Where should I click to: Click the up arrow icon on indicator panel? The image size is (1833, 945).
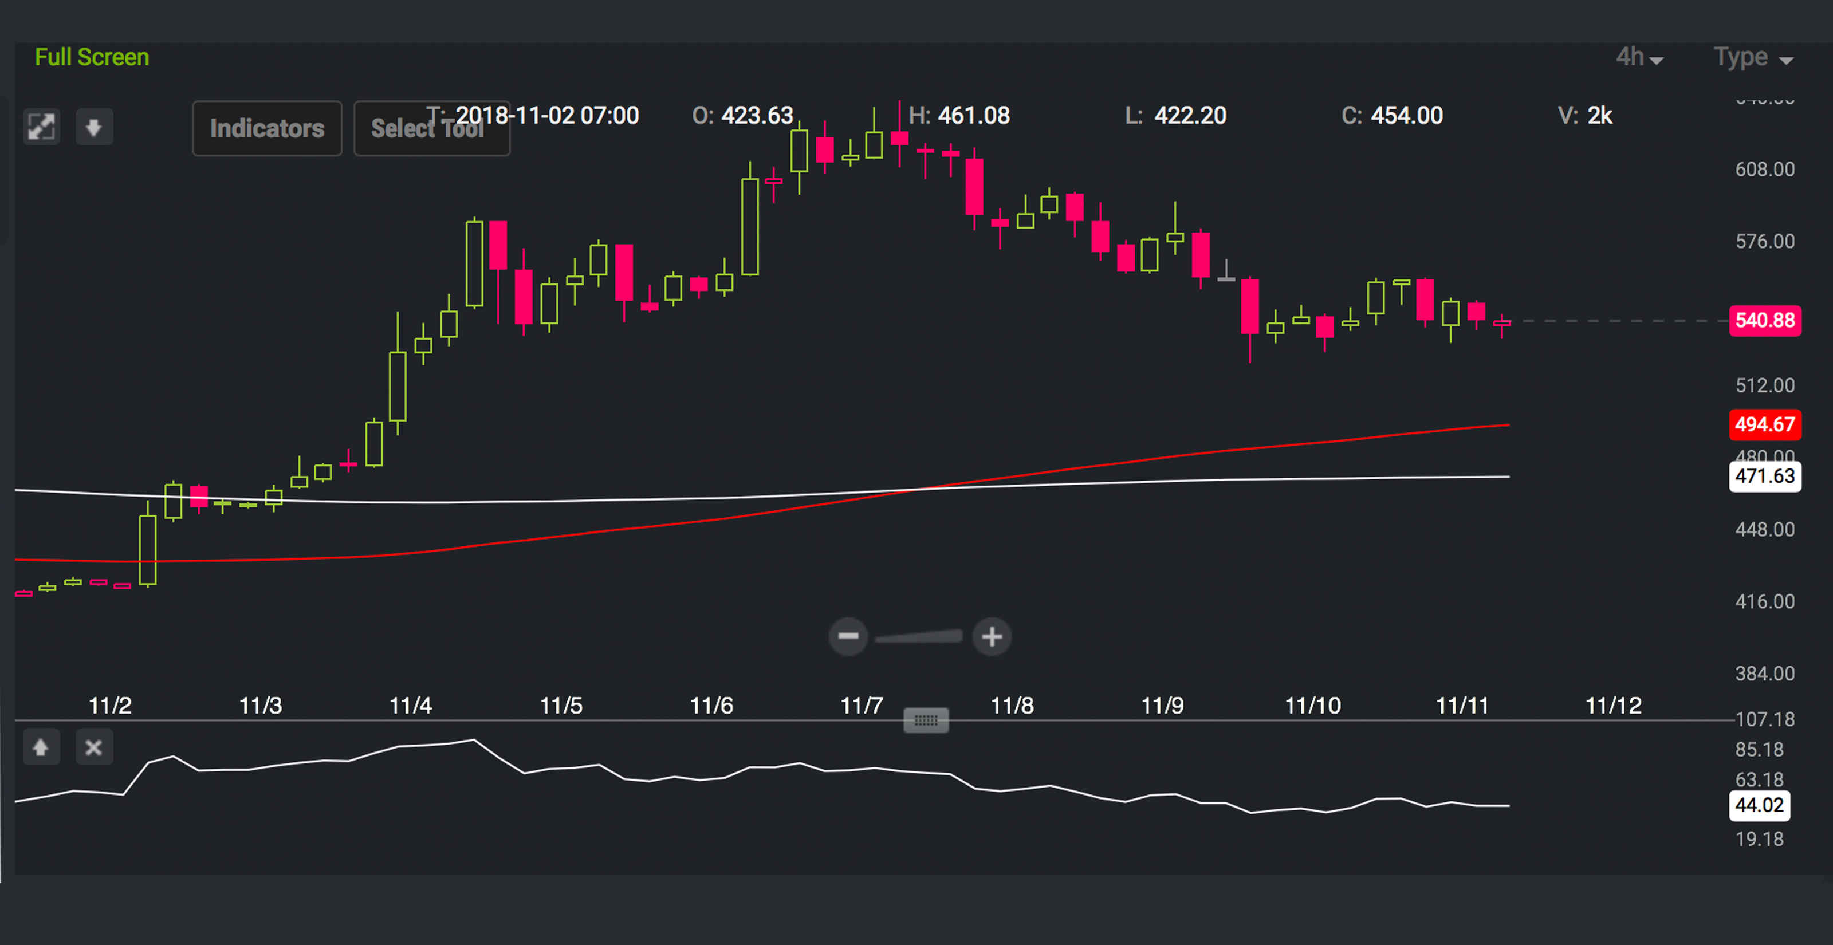[41, 747]
